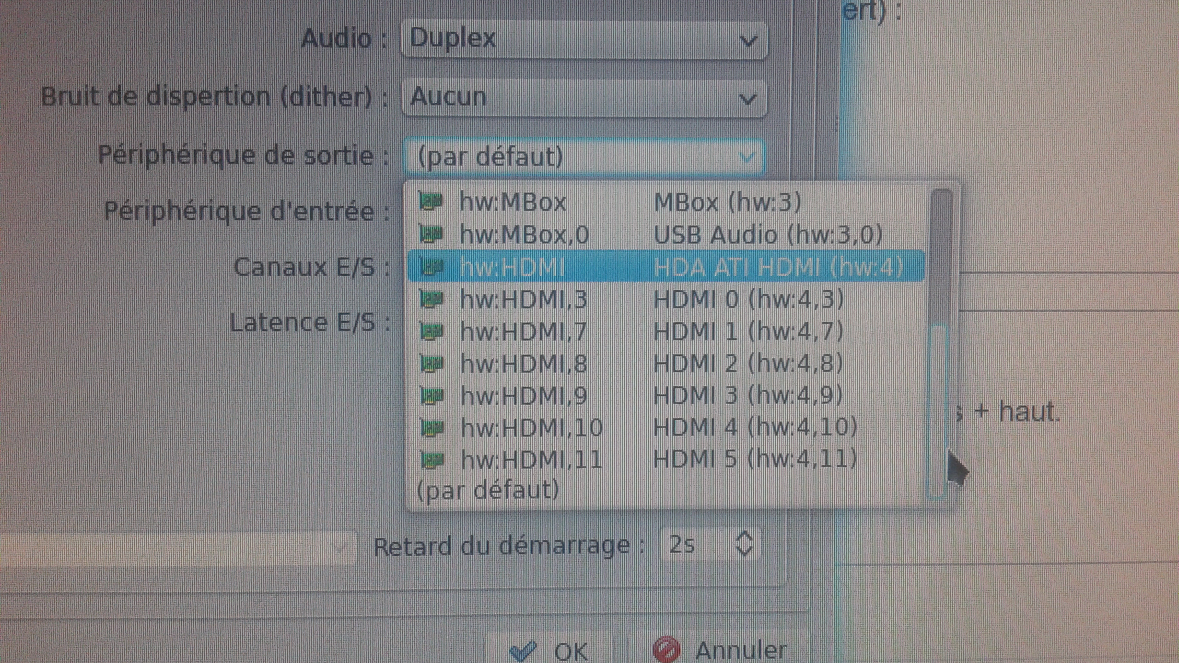
Task: Click the Retard du démarrage spinner arrows
Action: click(744, 544)
